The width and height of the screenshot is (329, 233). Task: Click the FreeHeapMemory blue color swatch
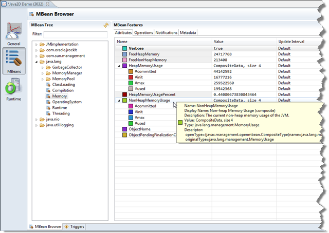[124, 54]
